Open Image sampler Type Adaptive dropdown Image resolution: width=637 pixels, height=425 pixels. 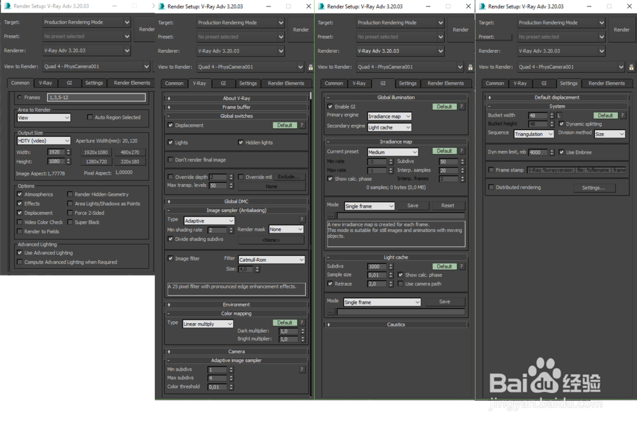pyautogui.click(x=209, y=220)
